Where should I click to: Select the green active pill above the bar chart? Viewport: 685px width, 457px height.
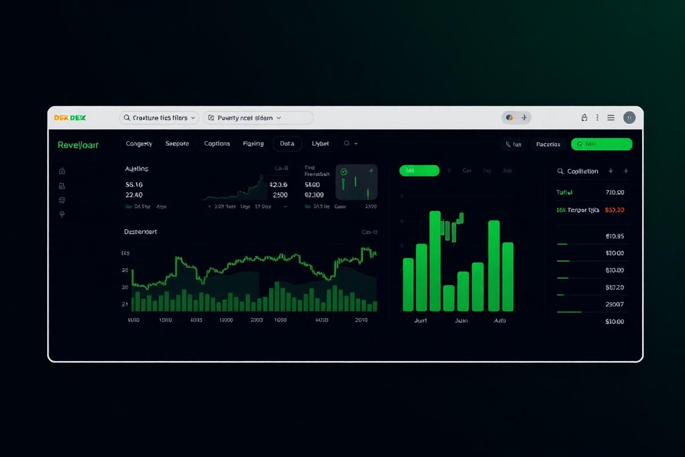pos(420,170)
